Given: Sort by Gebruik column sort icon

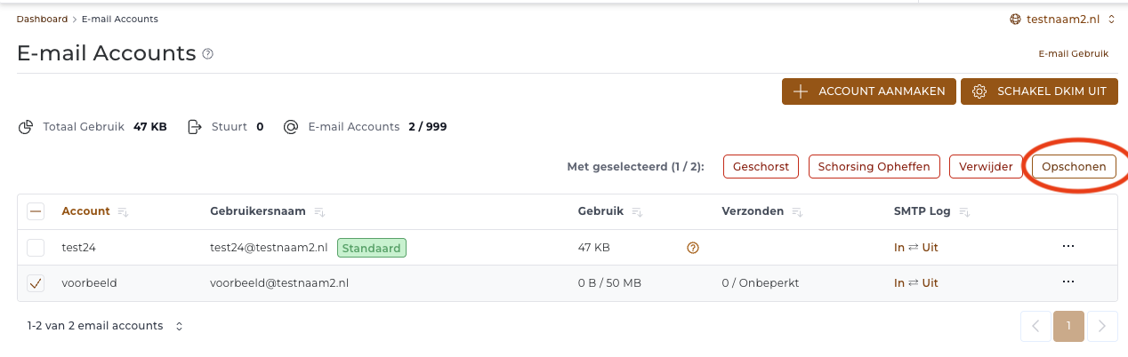Looking at the screenshot, I should [638, 212].
